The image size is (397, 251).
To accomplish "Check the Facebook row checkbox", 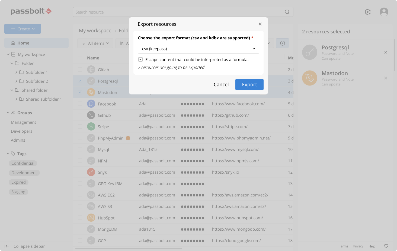I will pyautogui.click(x=80, y=104).
